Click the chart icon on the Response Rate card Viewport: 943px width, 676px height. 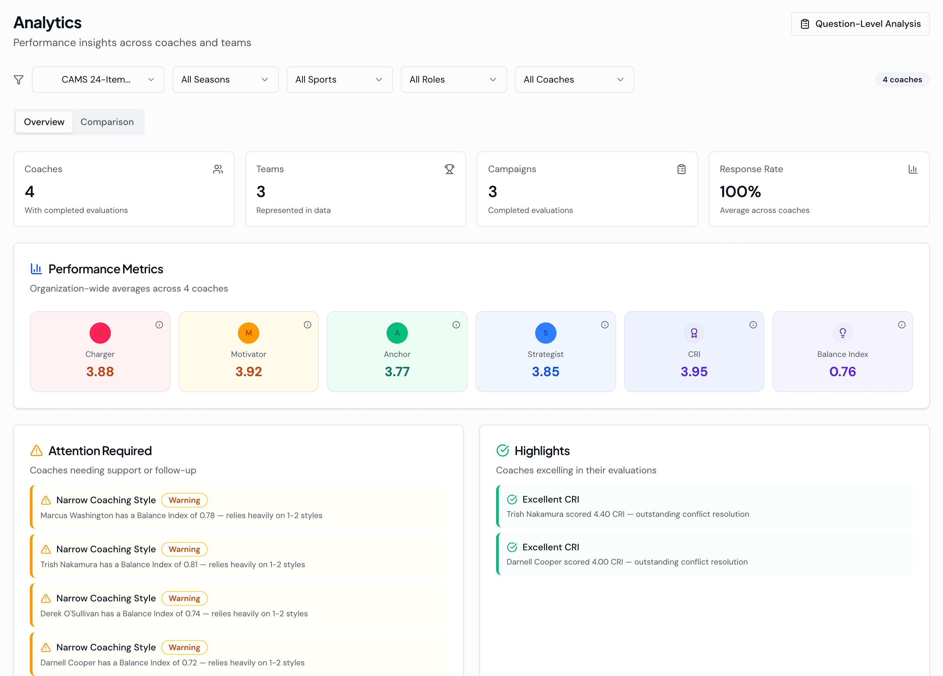913,169
